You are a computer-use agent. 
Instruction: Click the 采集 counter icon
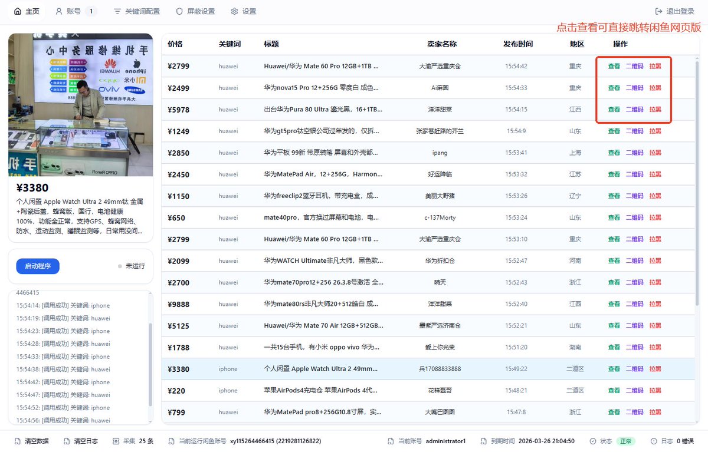point(116,441)
